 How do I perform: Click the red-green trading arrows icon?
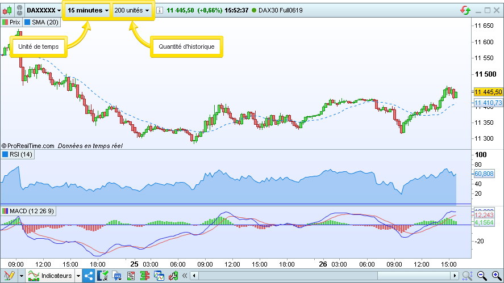click(x=465, y=10)
